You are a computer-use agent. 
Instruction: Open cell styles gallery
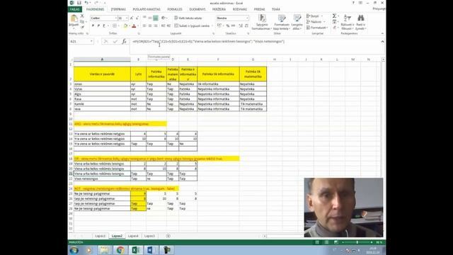click(x=297, y=22)
